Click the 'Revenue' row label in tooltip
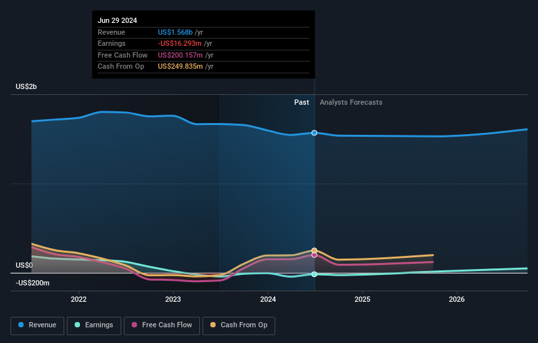The width and height of the screenshot is (538, 343). point(111,32)
